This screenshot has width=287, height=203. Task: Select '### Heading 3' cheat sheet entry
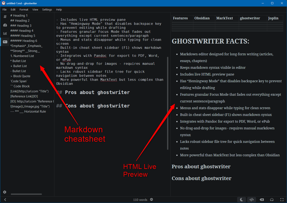21,26
